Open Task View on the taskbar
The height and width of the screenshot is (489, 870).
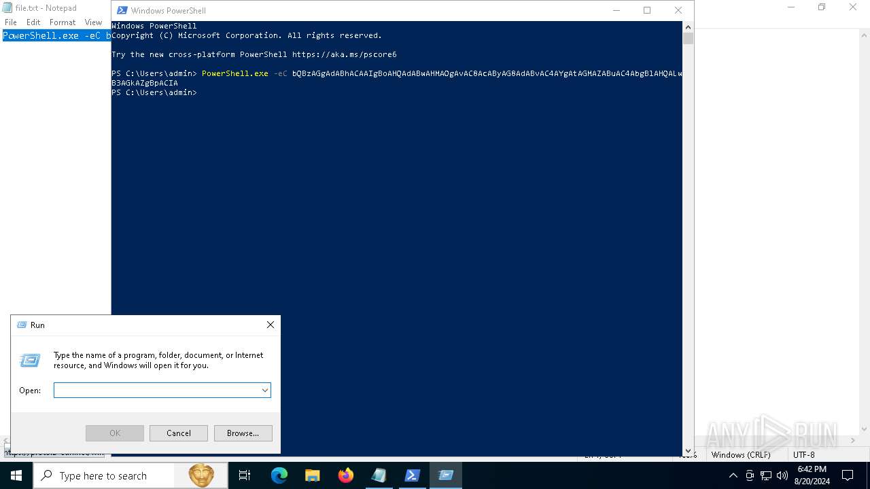click(x=245, y=475)
